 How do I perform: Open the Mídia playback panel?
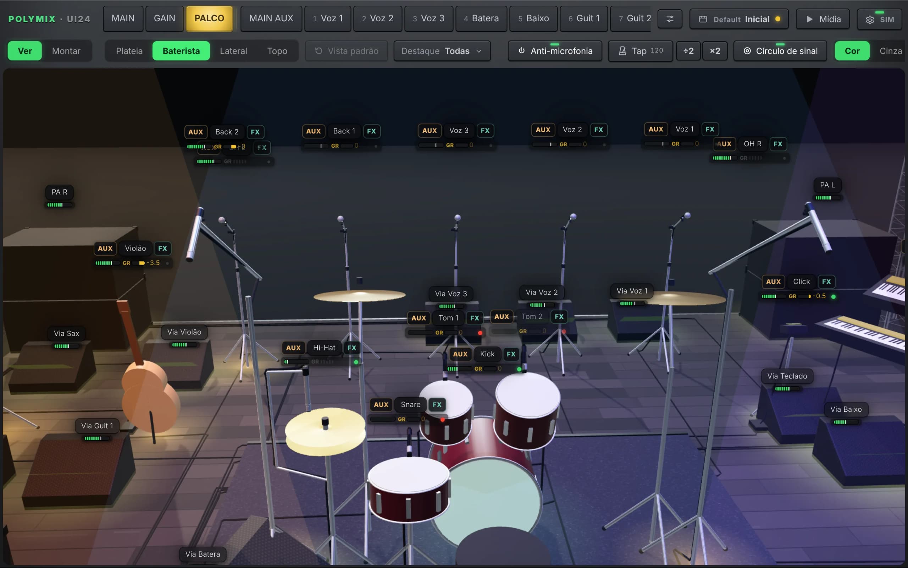pos(823,19)
